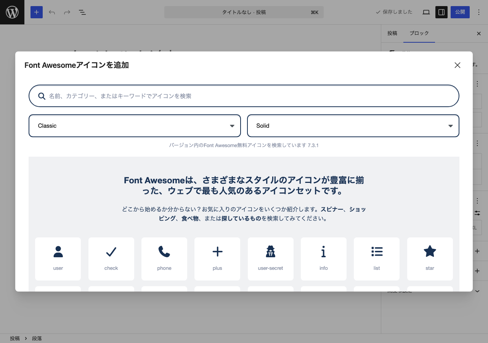Click the Font Awesomeアイコンを追加 dialog title

tap(77, 65)
